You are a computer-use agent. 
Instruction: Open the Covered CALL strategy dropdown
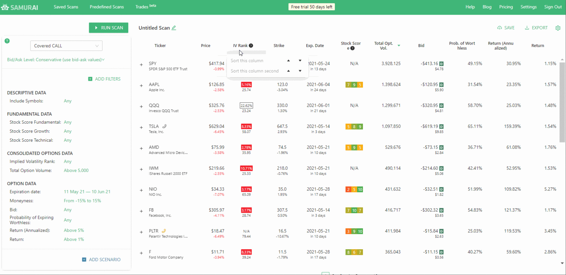pos(66,46)
